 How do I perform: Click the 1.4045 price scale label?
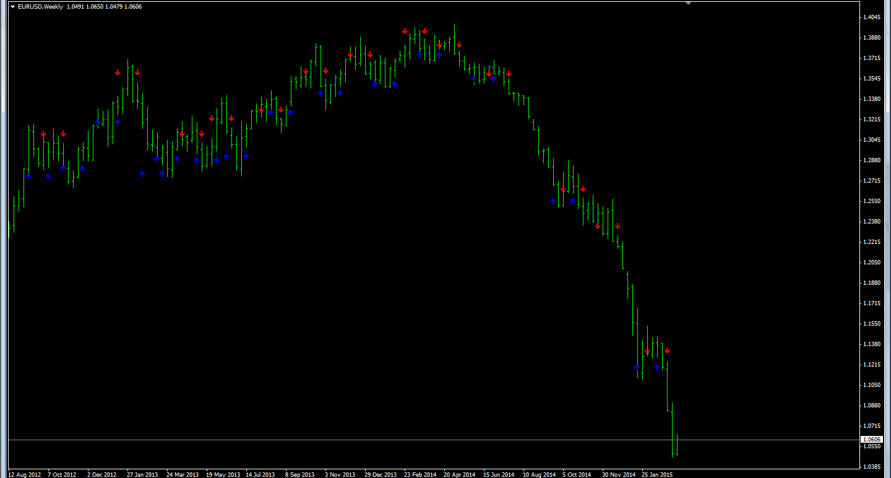871,17
